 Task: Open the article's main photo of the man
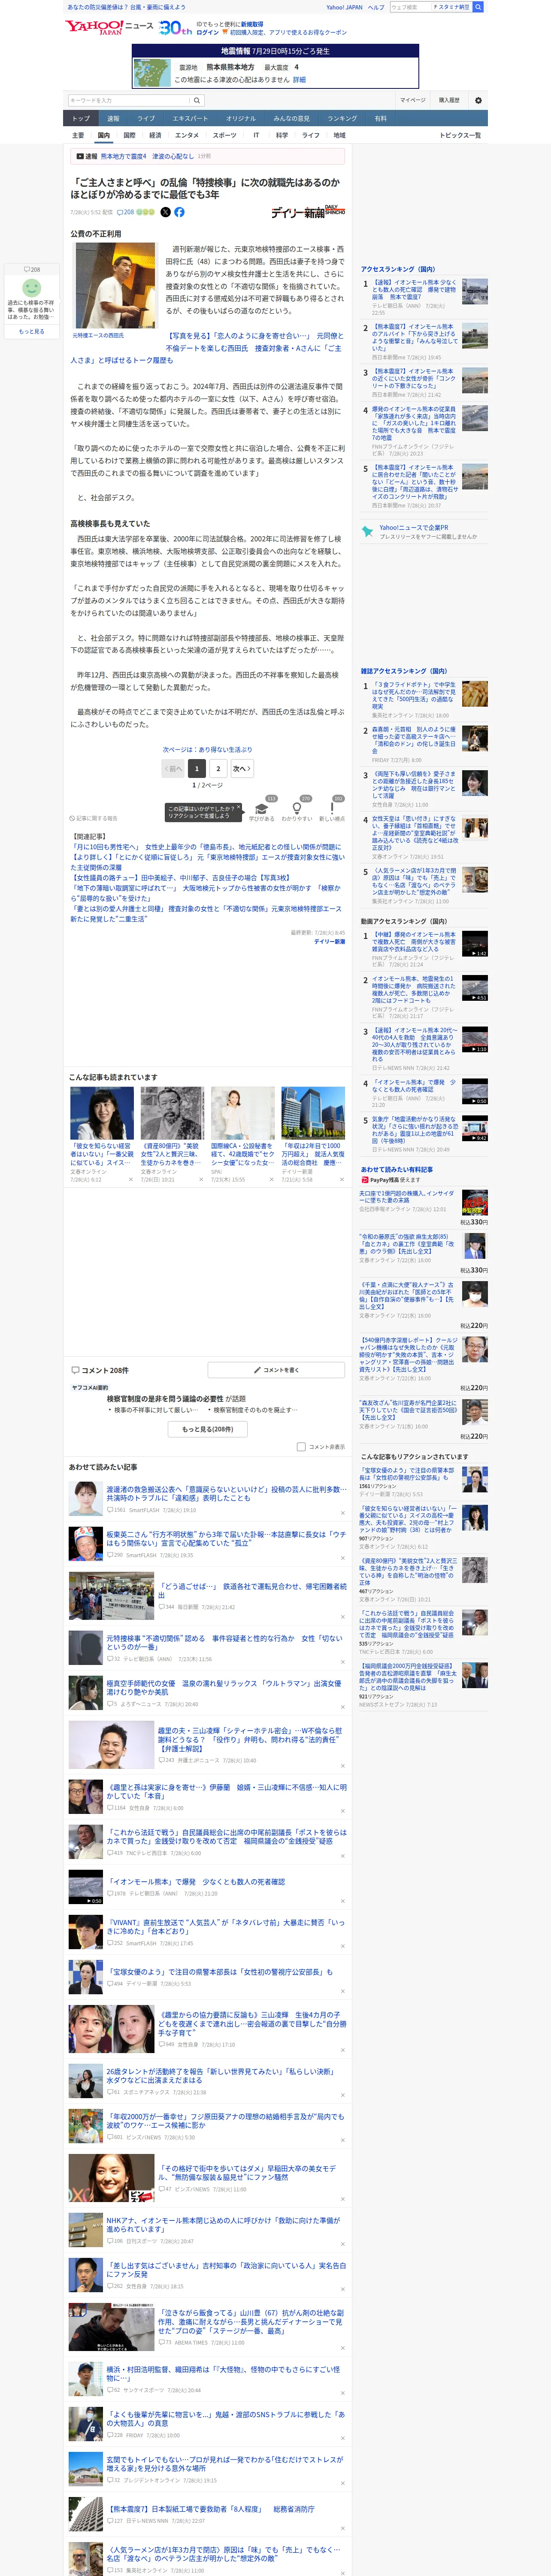point(115,286)
